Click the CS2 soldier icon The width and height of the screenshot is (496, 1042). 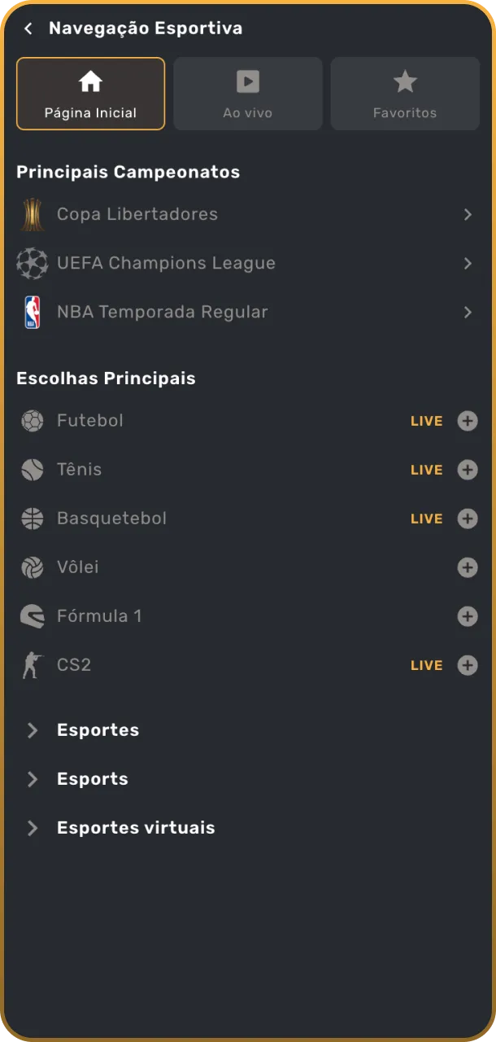(x=32, y=665)
